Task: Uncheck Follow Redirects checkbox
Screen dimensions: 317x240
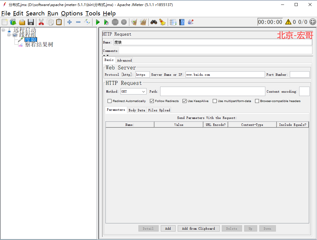Action: 152,101
